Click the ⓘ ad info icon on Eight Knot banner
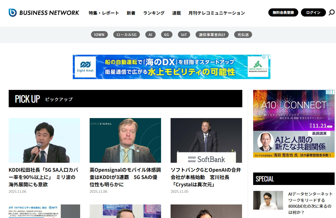 click(264, 57)
